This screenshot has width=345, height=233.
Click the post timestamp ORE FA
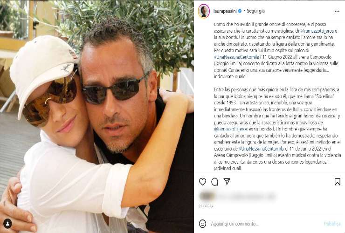tap(206, 206)
